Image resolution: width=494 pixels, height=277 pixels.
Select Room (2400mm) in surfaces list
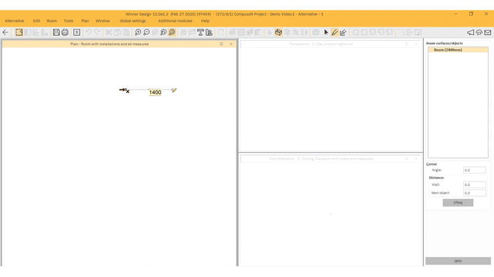(x=448, y=50)
